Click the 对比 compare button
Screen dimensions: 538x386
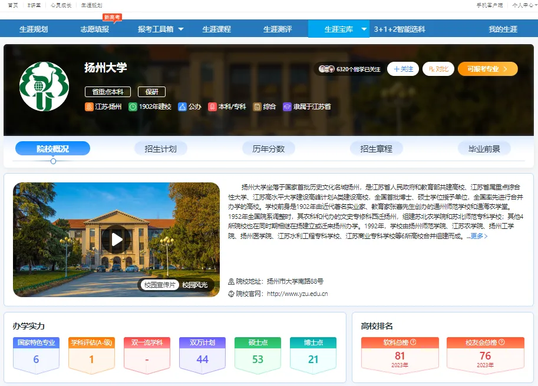pyautogui.click(x=438, y=69)
